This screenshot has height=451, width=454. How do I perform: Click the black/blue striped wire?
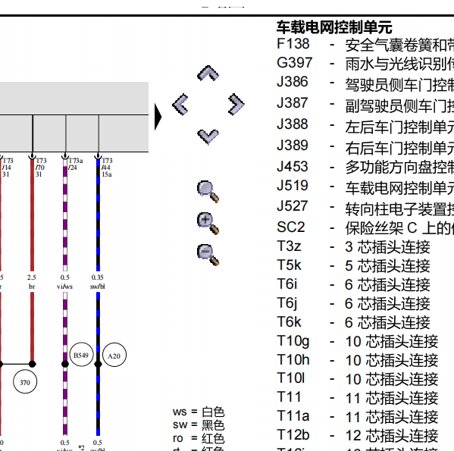[99, 216]
